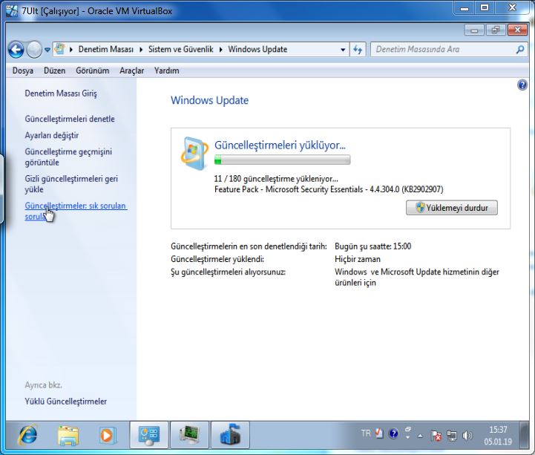The width and height of the screenshot is (535, 455).
Task: Click the TR language indicator
Action: coord(366,433)
